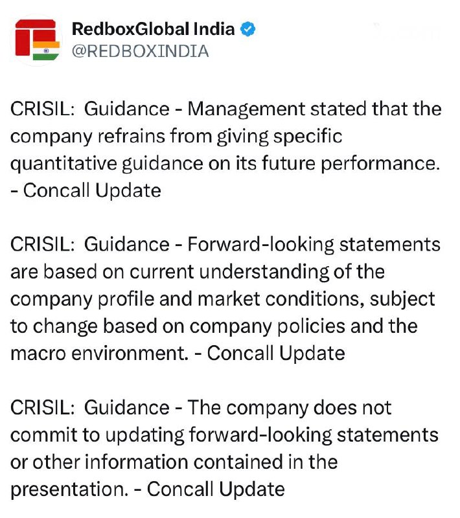This screenshot has width=460, height=518.
Task: Click the text "The company does not"
Action: pos(290,408)
